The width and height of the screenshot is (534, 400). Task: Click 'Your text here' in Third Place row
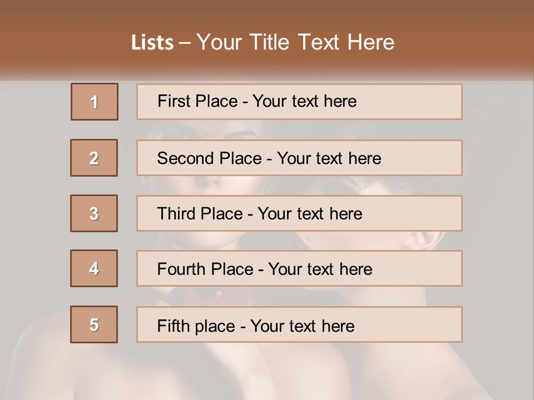click(310, 213)
